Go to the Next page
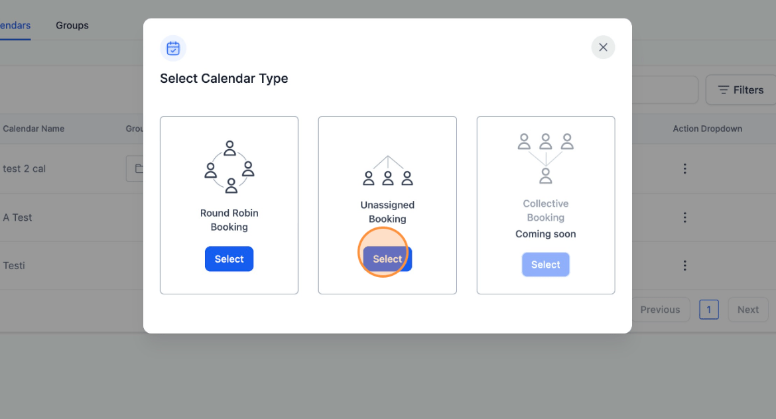The width and height of the screenshot is (776, 419). coord(747,310)
